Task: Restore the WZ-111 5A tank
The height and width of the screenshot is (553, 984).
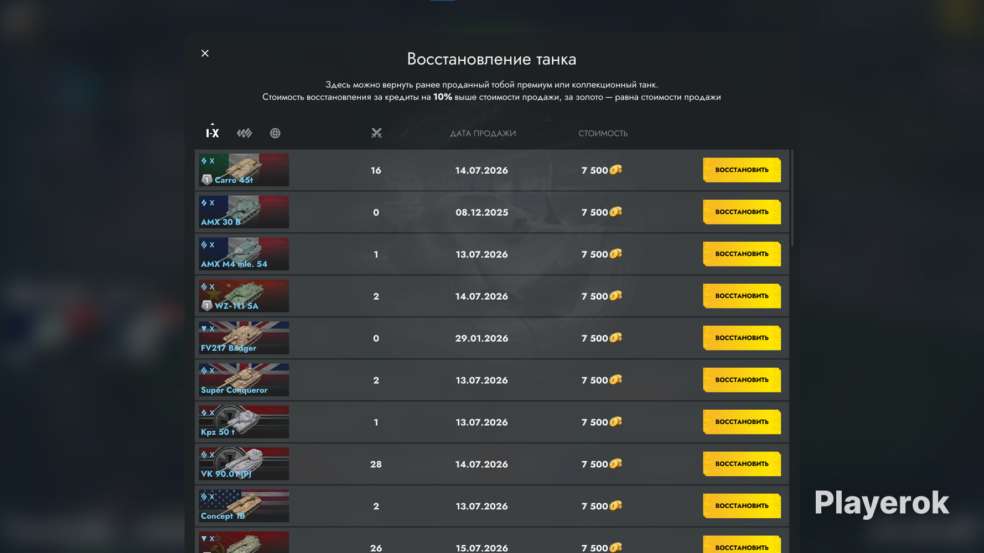Action: click(742, 296)
